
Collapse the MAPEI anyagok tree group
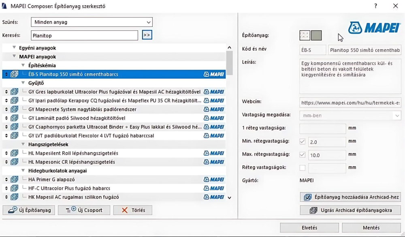click(x=15, y=57)
